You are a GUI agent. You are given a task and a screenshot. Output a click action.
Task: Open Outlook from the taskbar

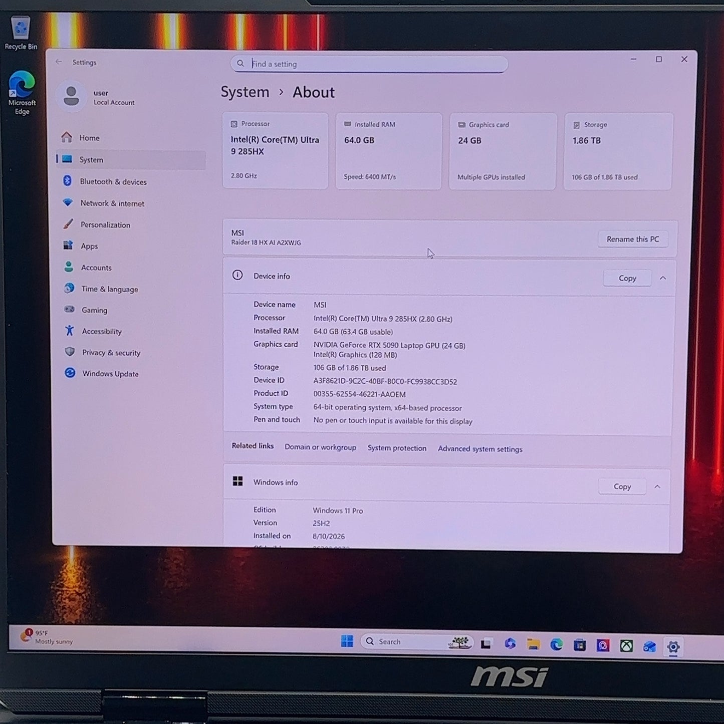650,647
